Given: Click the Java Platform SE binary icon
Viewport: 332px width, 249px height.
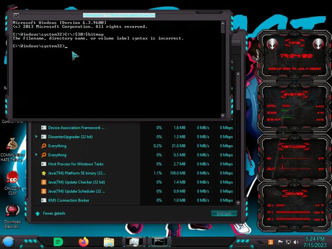Looking at the screenshot, I should [x=44, y=173].
